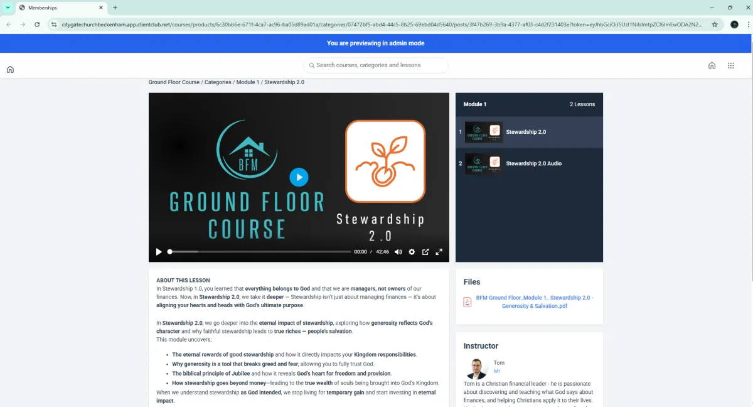This screenshot has width=753, height=407.
Task: Go to Ground Floor Course breadcrumb
Action: [x=174, y=82]
